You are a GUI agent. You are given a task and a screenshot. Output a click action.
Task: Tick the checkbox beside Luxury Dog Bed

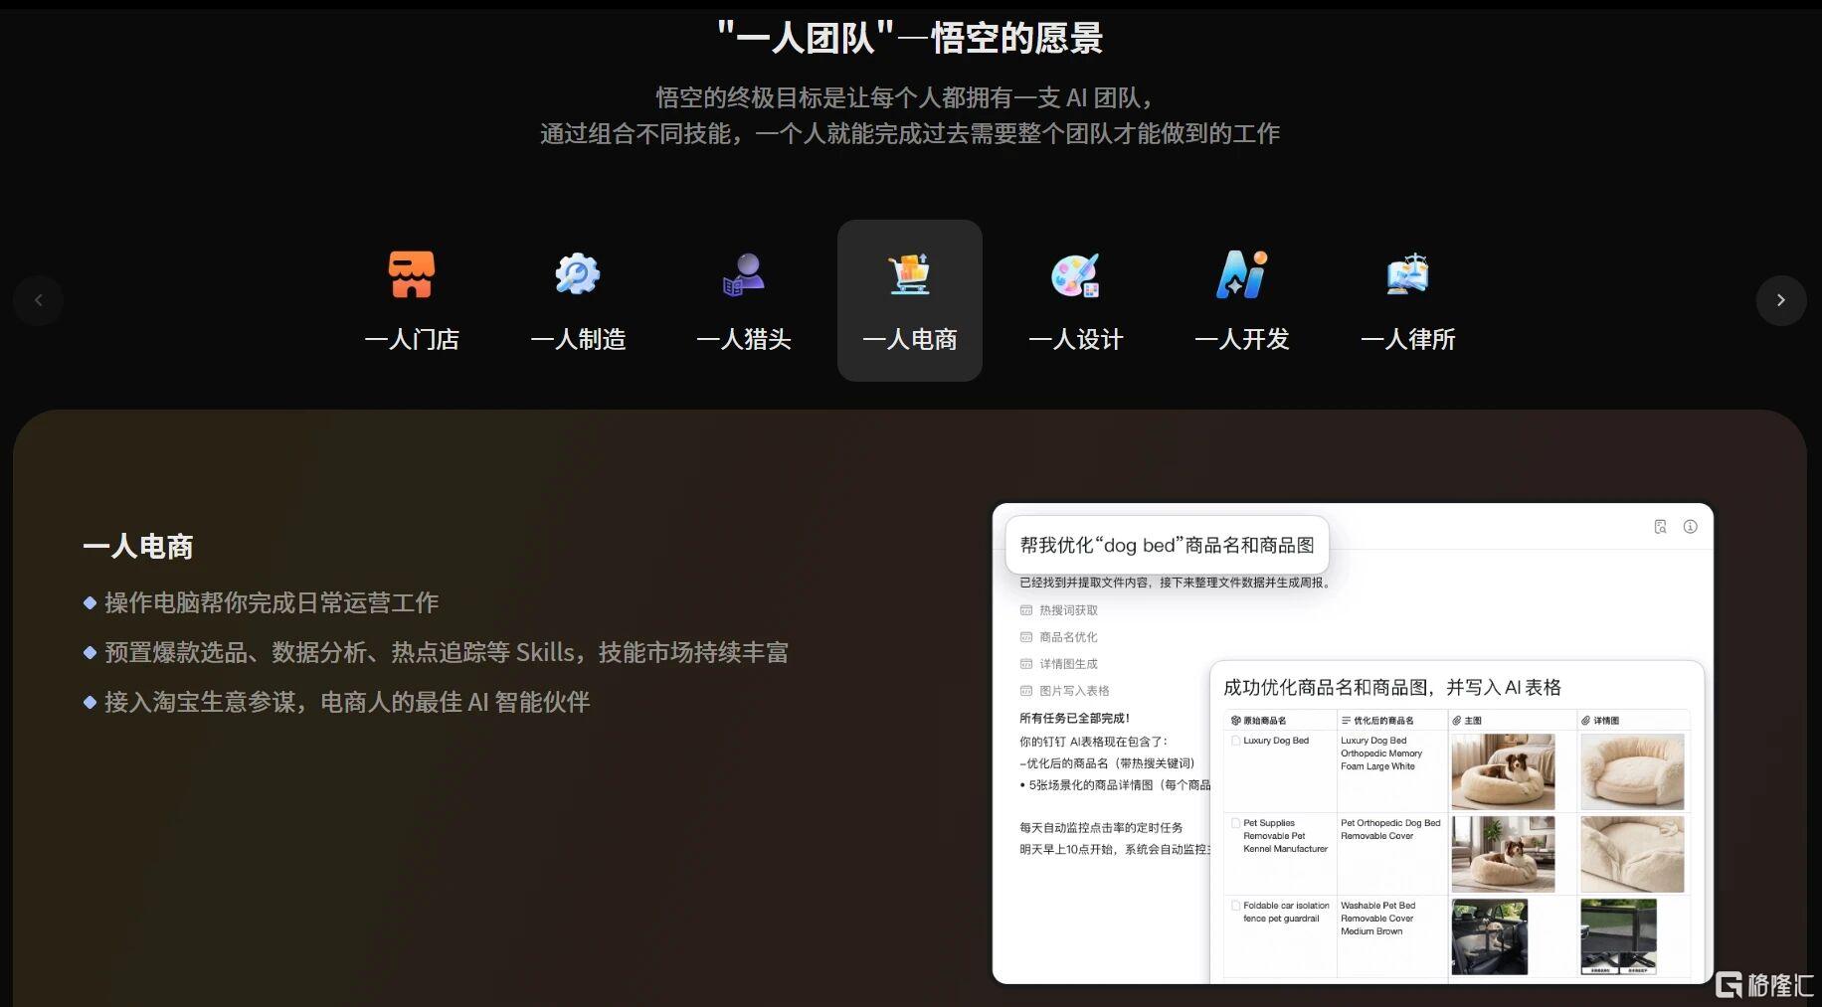click(x=1236, y=741)
